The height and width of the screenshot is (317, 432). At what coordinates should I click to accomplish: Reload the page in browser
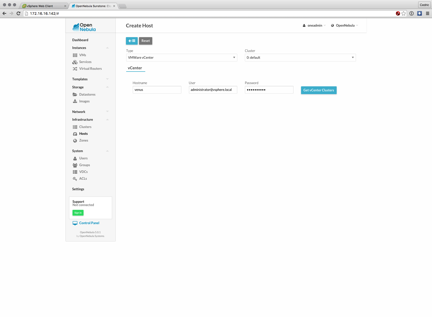pos(18,14)
